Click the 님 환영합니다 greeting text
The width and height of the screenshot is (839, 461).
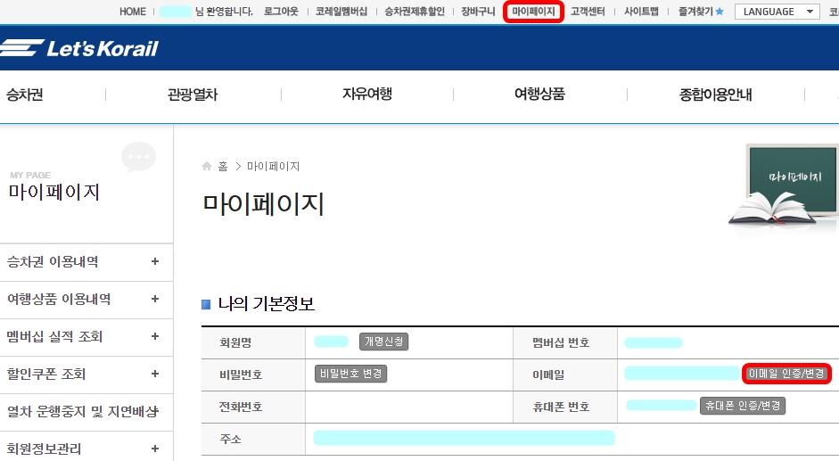pos(224,12)
